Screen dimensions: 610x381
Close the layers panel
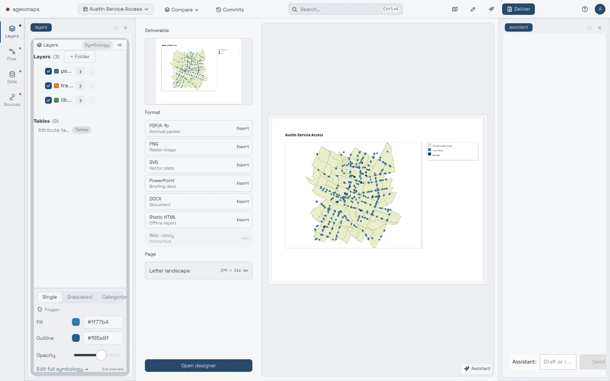[x=125, y=27]
